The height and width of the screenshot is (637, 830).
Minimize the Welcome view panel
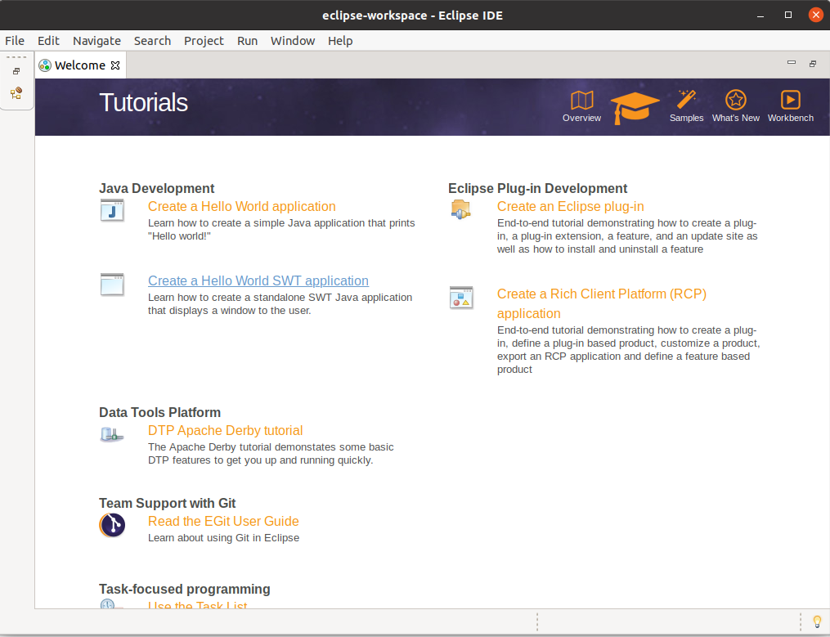[x=791, y=64]
